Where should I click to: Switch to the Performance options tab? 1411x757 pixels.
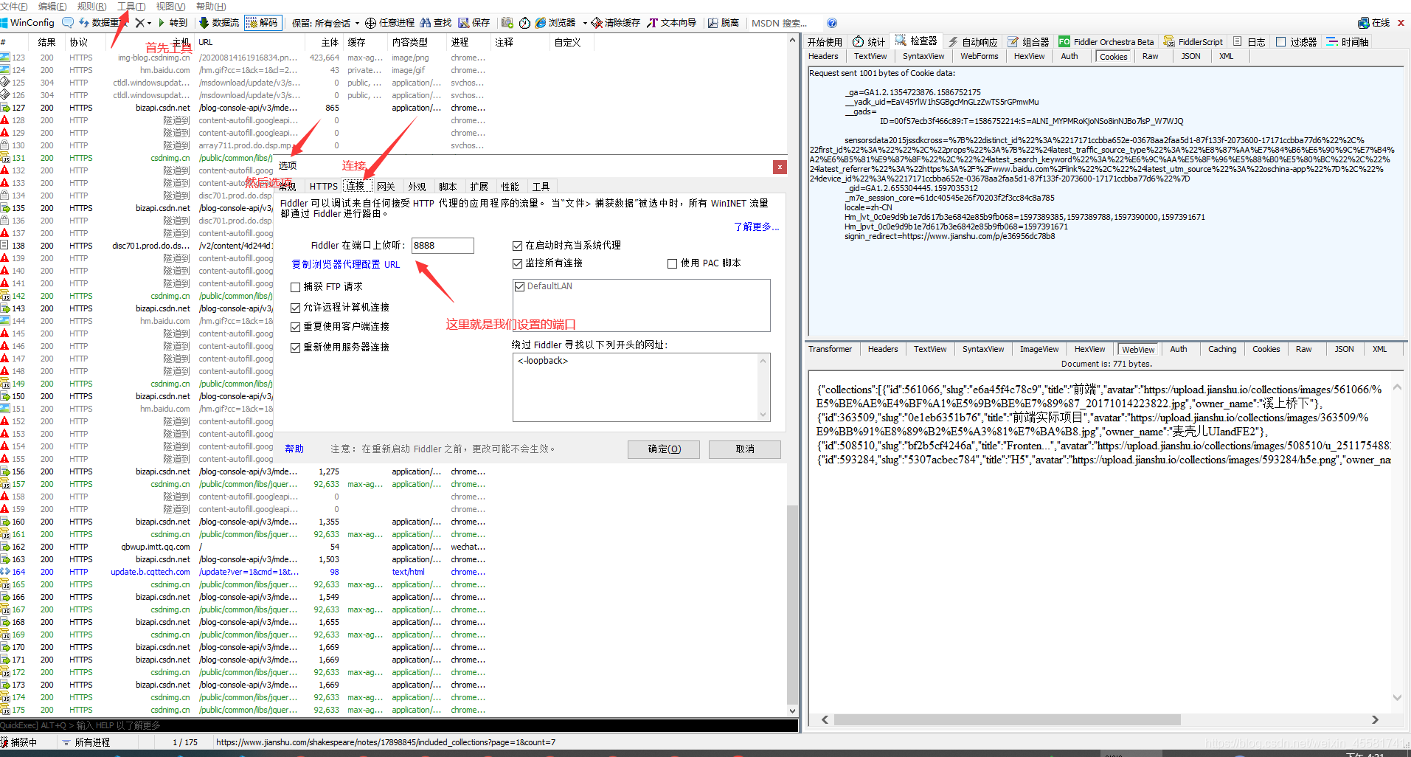510,187
